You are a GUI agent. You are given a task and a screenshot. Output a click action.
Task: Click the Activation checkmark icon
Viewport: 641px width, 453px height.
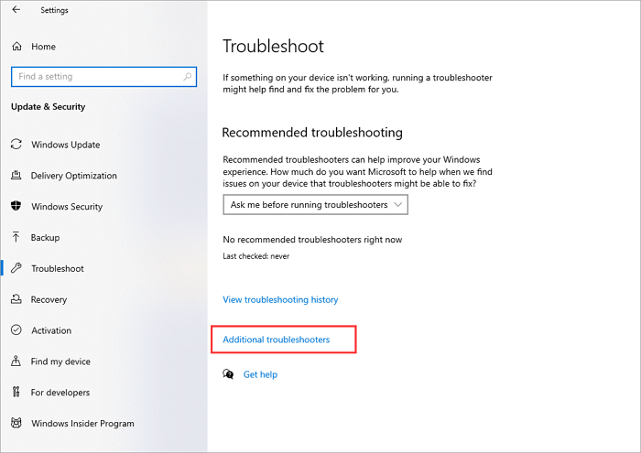coord(16,330)
